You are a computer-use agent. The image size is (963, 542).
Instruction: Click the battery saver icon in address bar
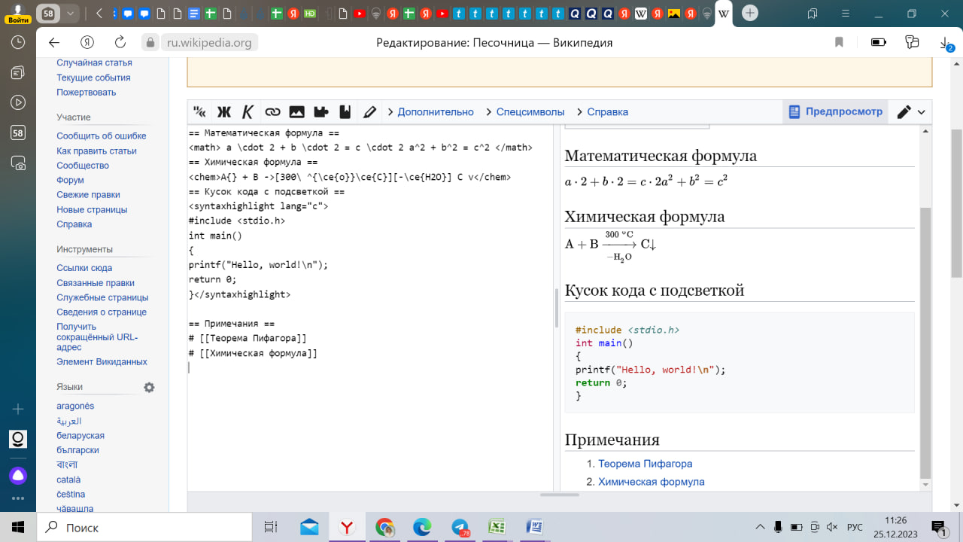pos(878,42)
